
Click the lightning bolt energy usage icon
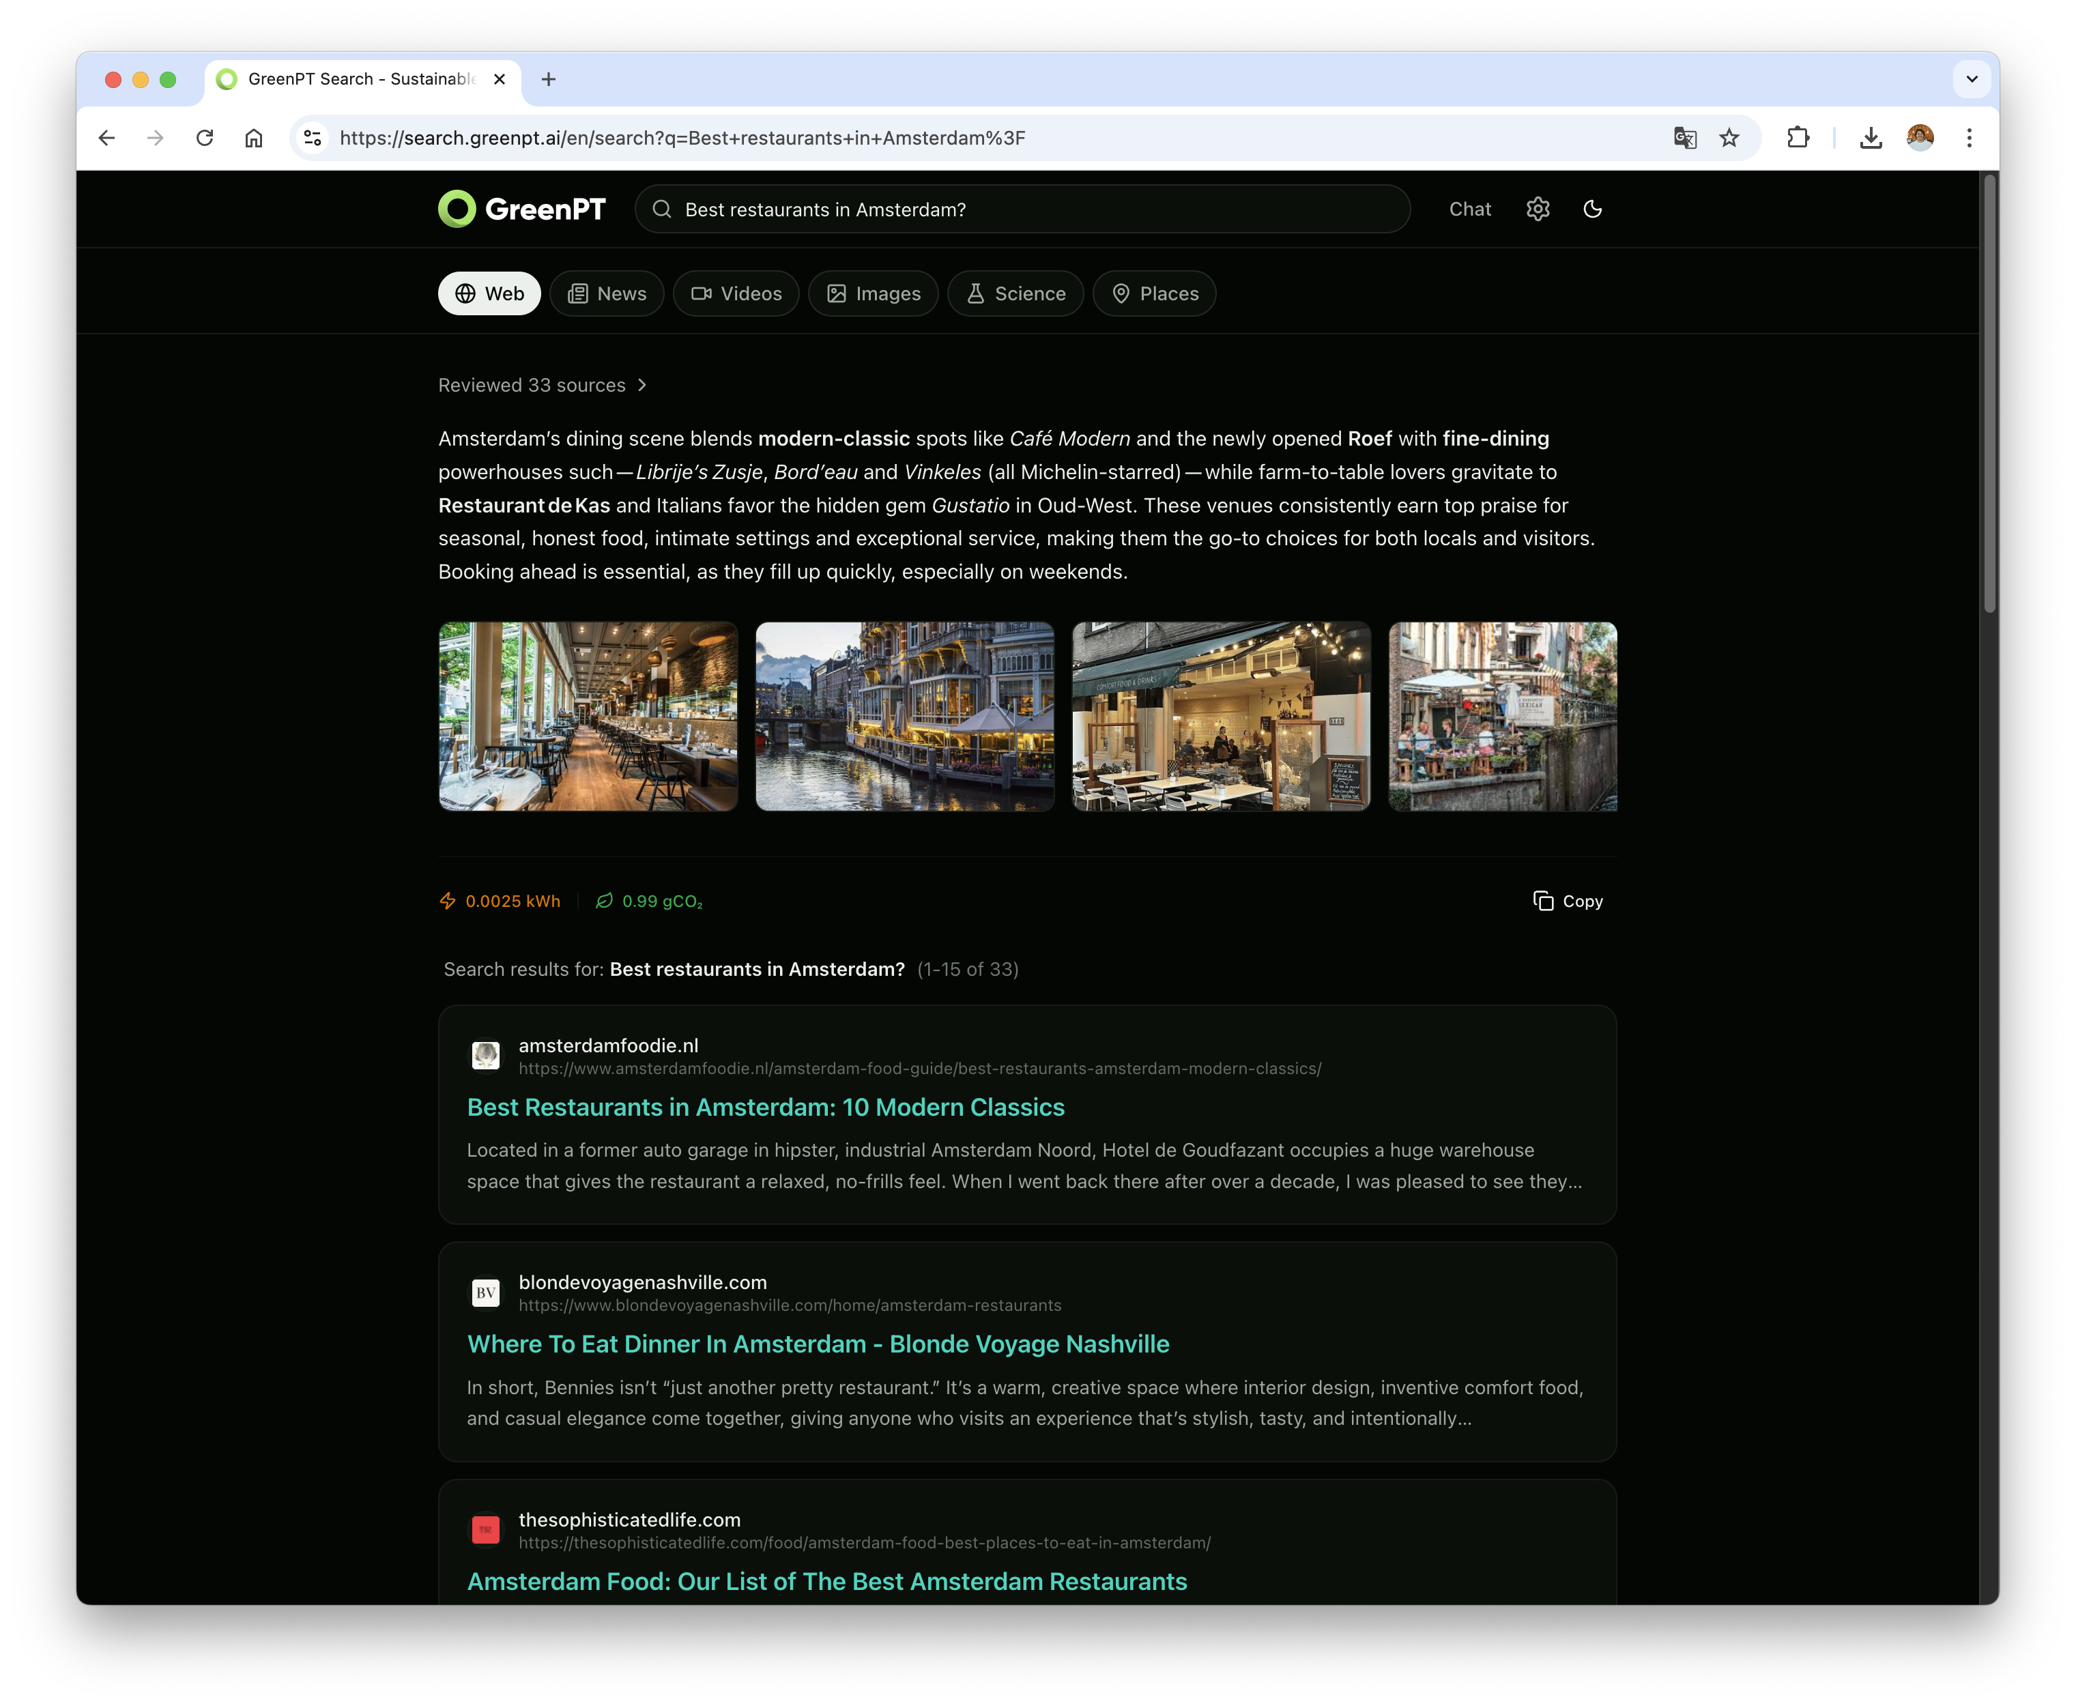pyautogui.click(x=448, y=900)
